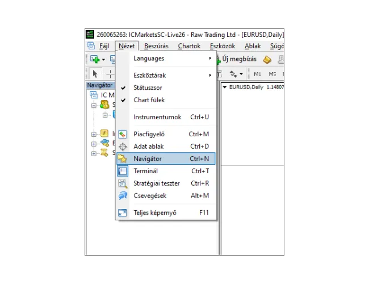This screenshot has width=369, height=284.
Task: Choose the crosshair tool in toolbar
Action: 110,74
